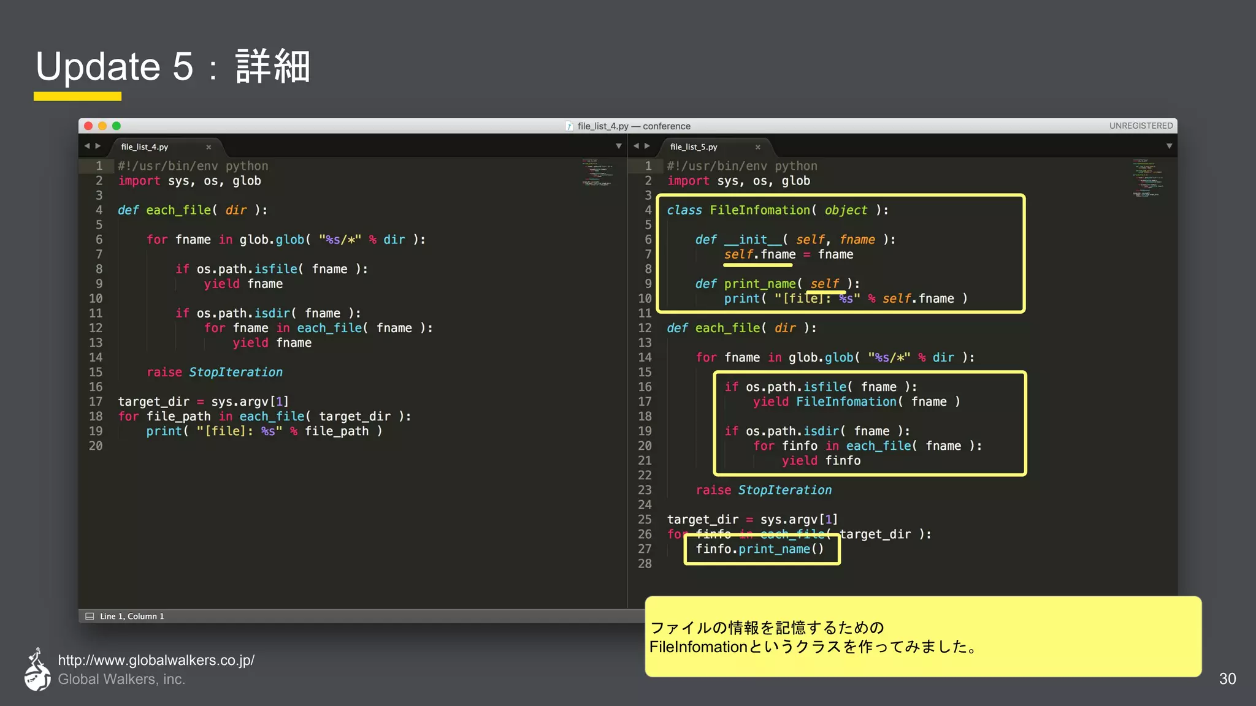1256x706 pixels.
Task: Go to previous tab in right pane
Action: (x=636, y=146)
